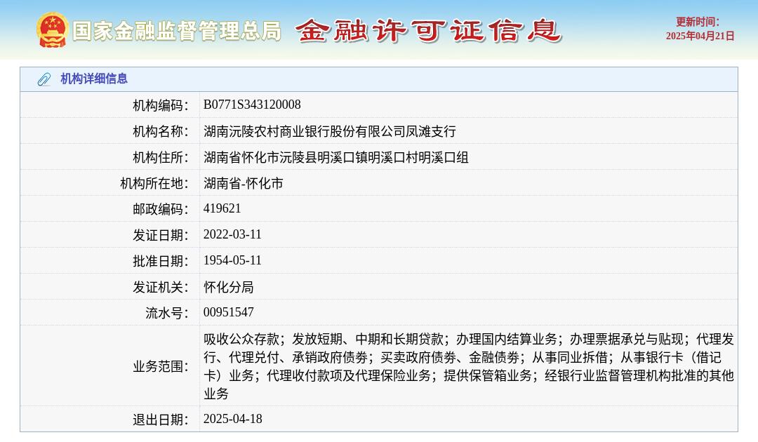Click the national emblem logo
Screen dimensions: 758x442
51,30
